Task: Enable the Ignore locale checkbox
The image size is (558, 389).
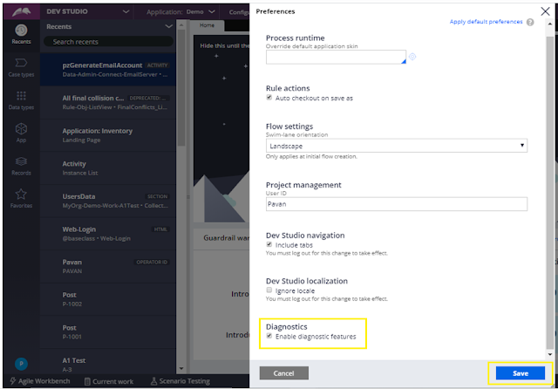Action: click(269, 290)
